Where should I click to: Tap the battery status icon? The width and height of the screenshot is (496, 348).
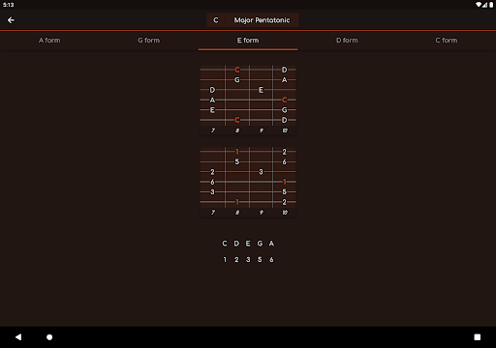pyautogui.click(x=491, y=5)
